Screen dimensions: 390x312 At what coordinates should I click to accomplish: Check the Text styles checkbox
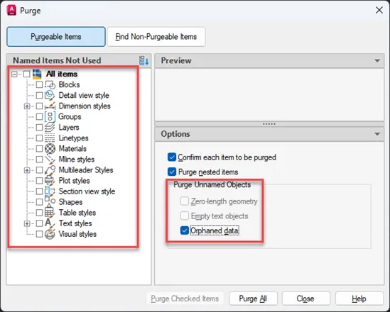coord(39,223)
